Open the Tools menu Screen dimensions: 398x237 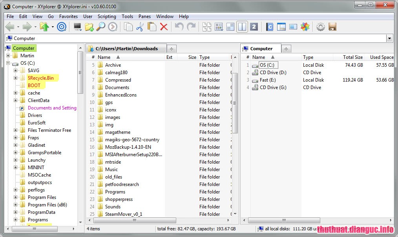tap(127, 16)
